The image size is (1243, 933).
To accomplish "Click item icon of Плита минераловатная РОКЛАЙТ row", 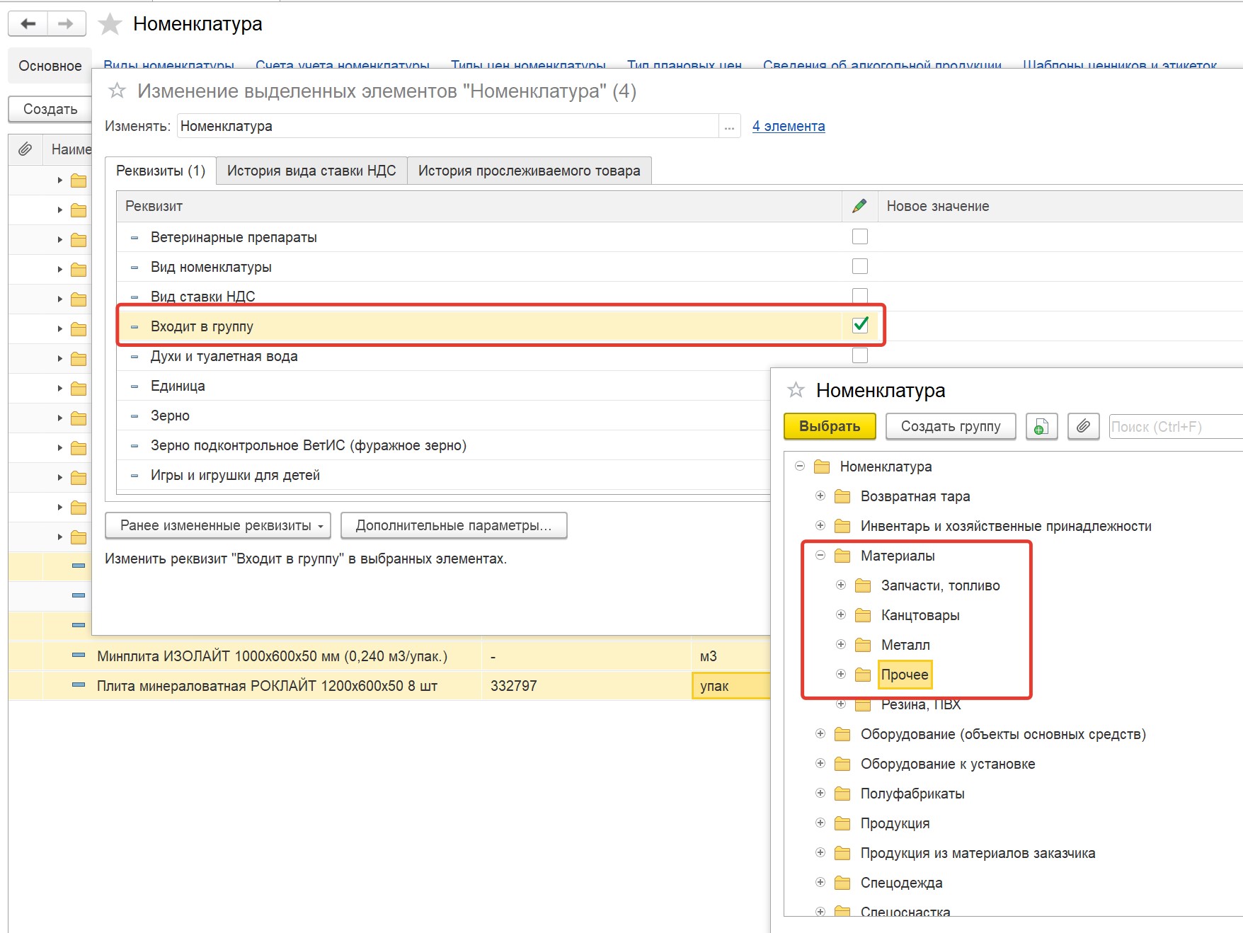I will coord(79,685).
